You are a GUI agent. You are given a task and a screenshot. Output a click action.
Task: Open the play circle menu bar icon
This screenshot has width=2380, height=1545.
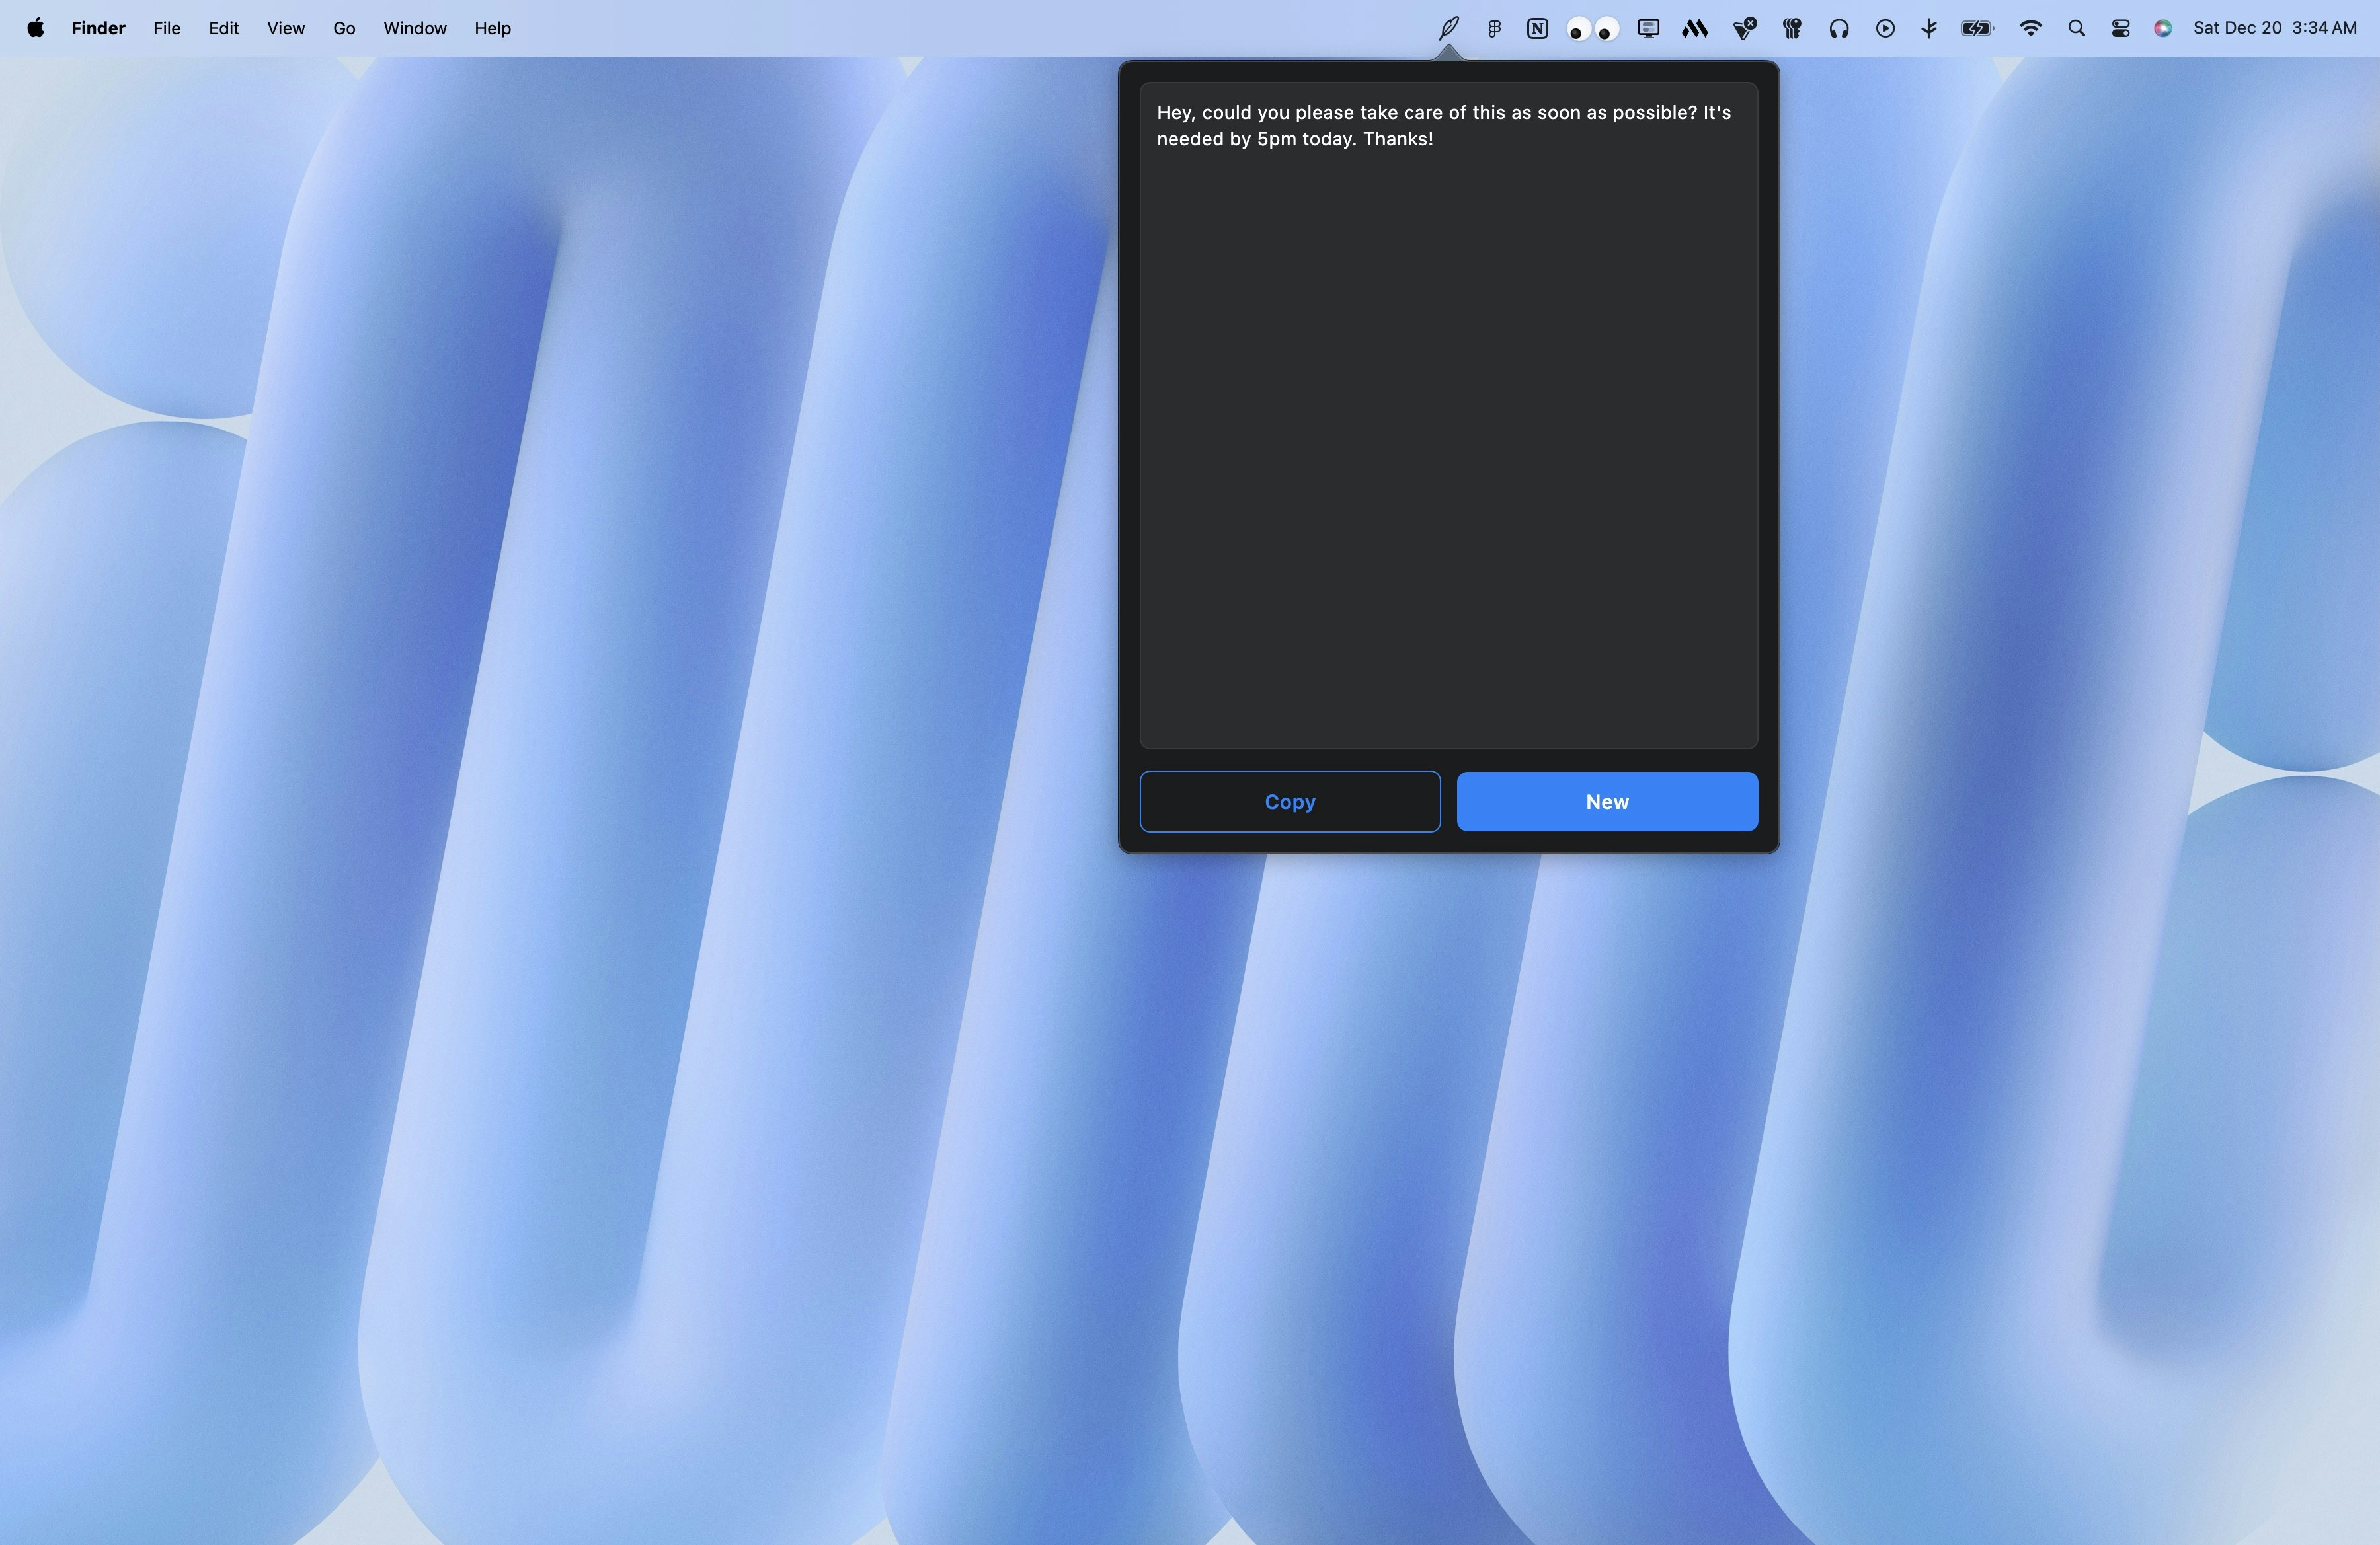(x=1885, y=28)
